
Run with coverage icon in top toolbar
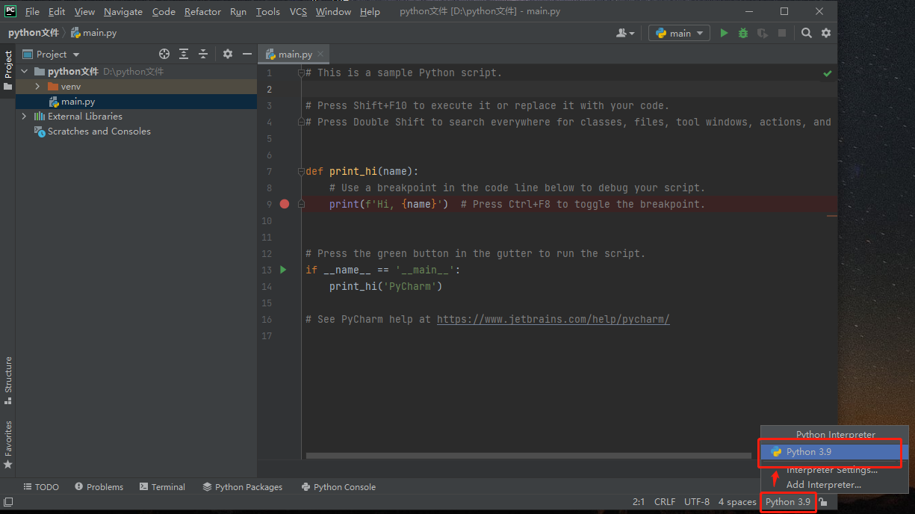(762, 33)
